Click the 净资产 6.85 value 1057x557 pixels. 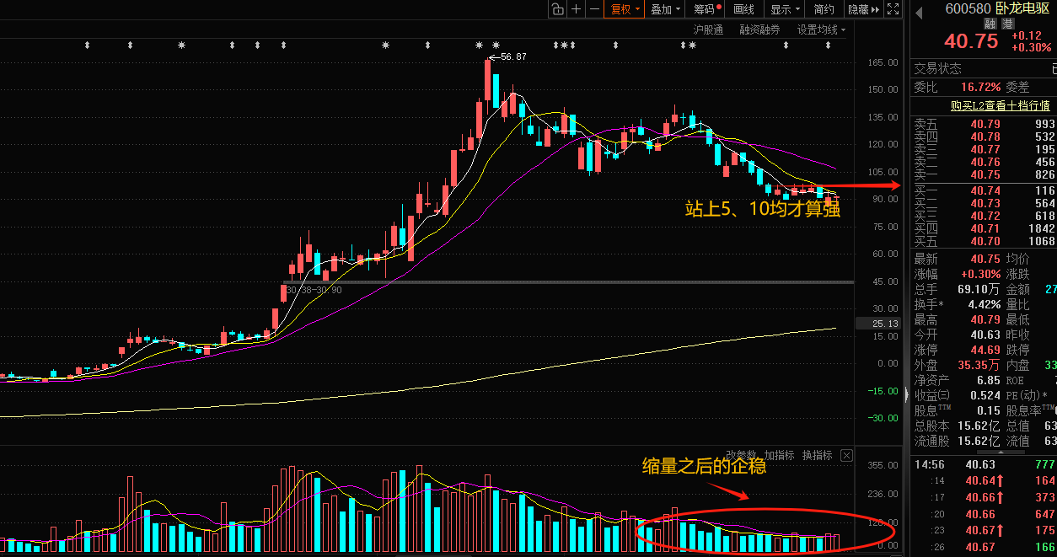coord(989,380)
